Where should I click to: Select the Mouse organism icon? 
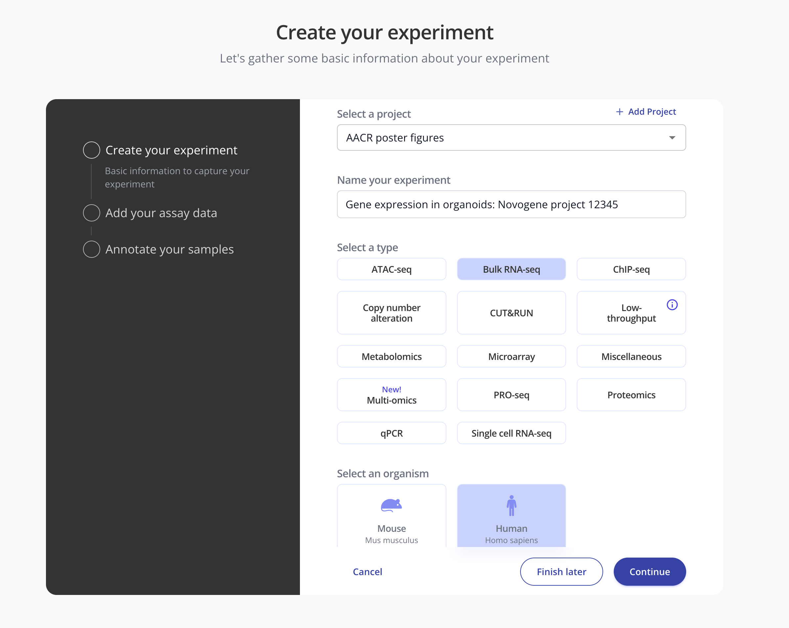click(x=391, y=505)
